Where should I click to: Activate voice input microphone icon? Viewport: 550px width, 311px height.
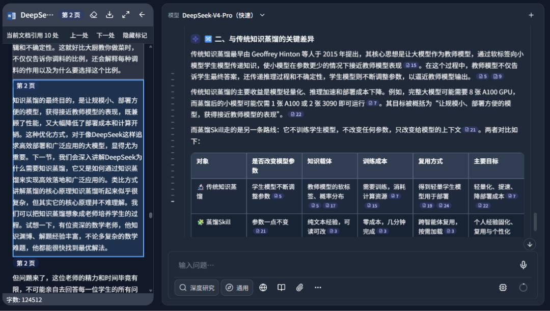click(x=524, y=265)
